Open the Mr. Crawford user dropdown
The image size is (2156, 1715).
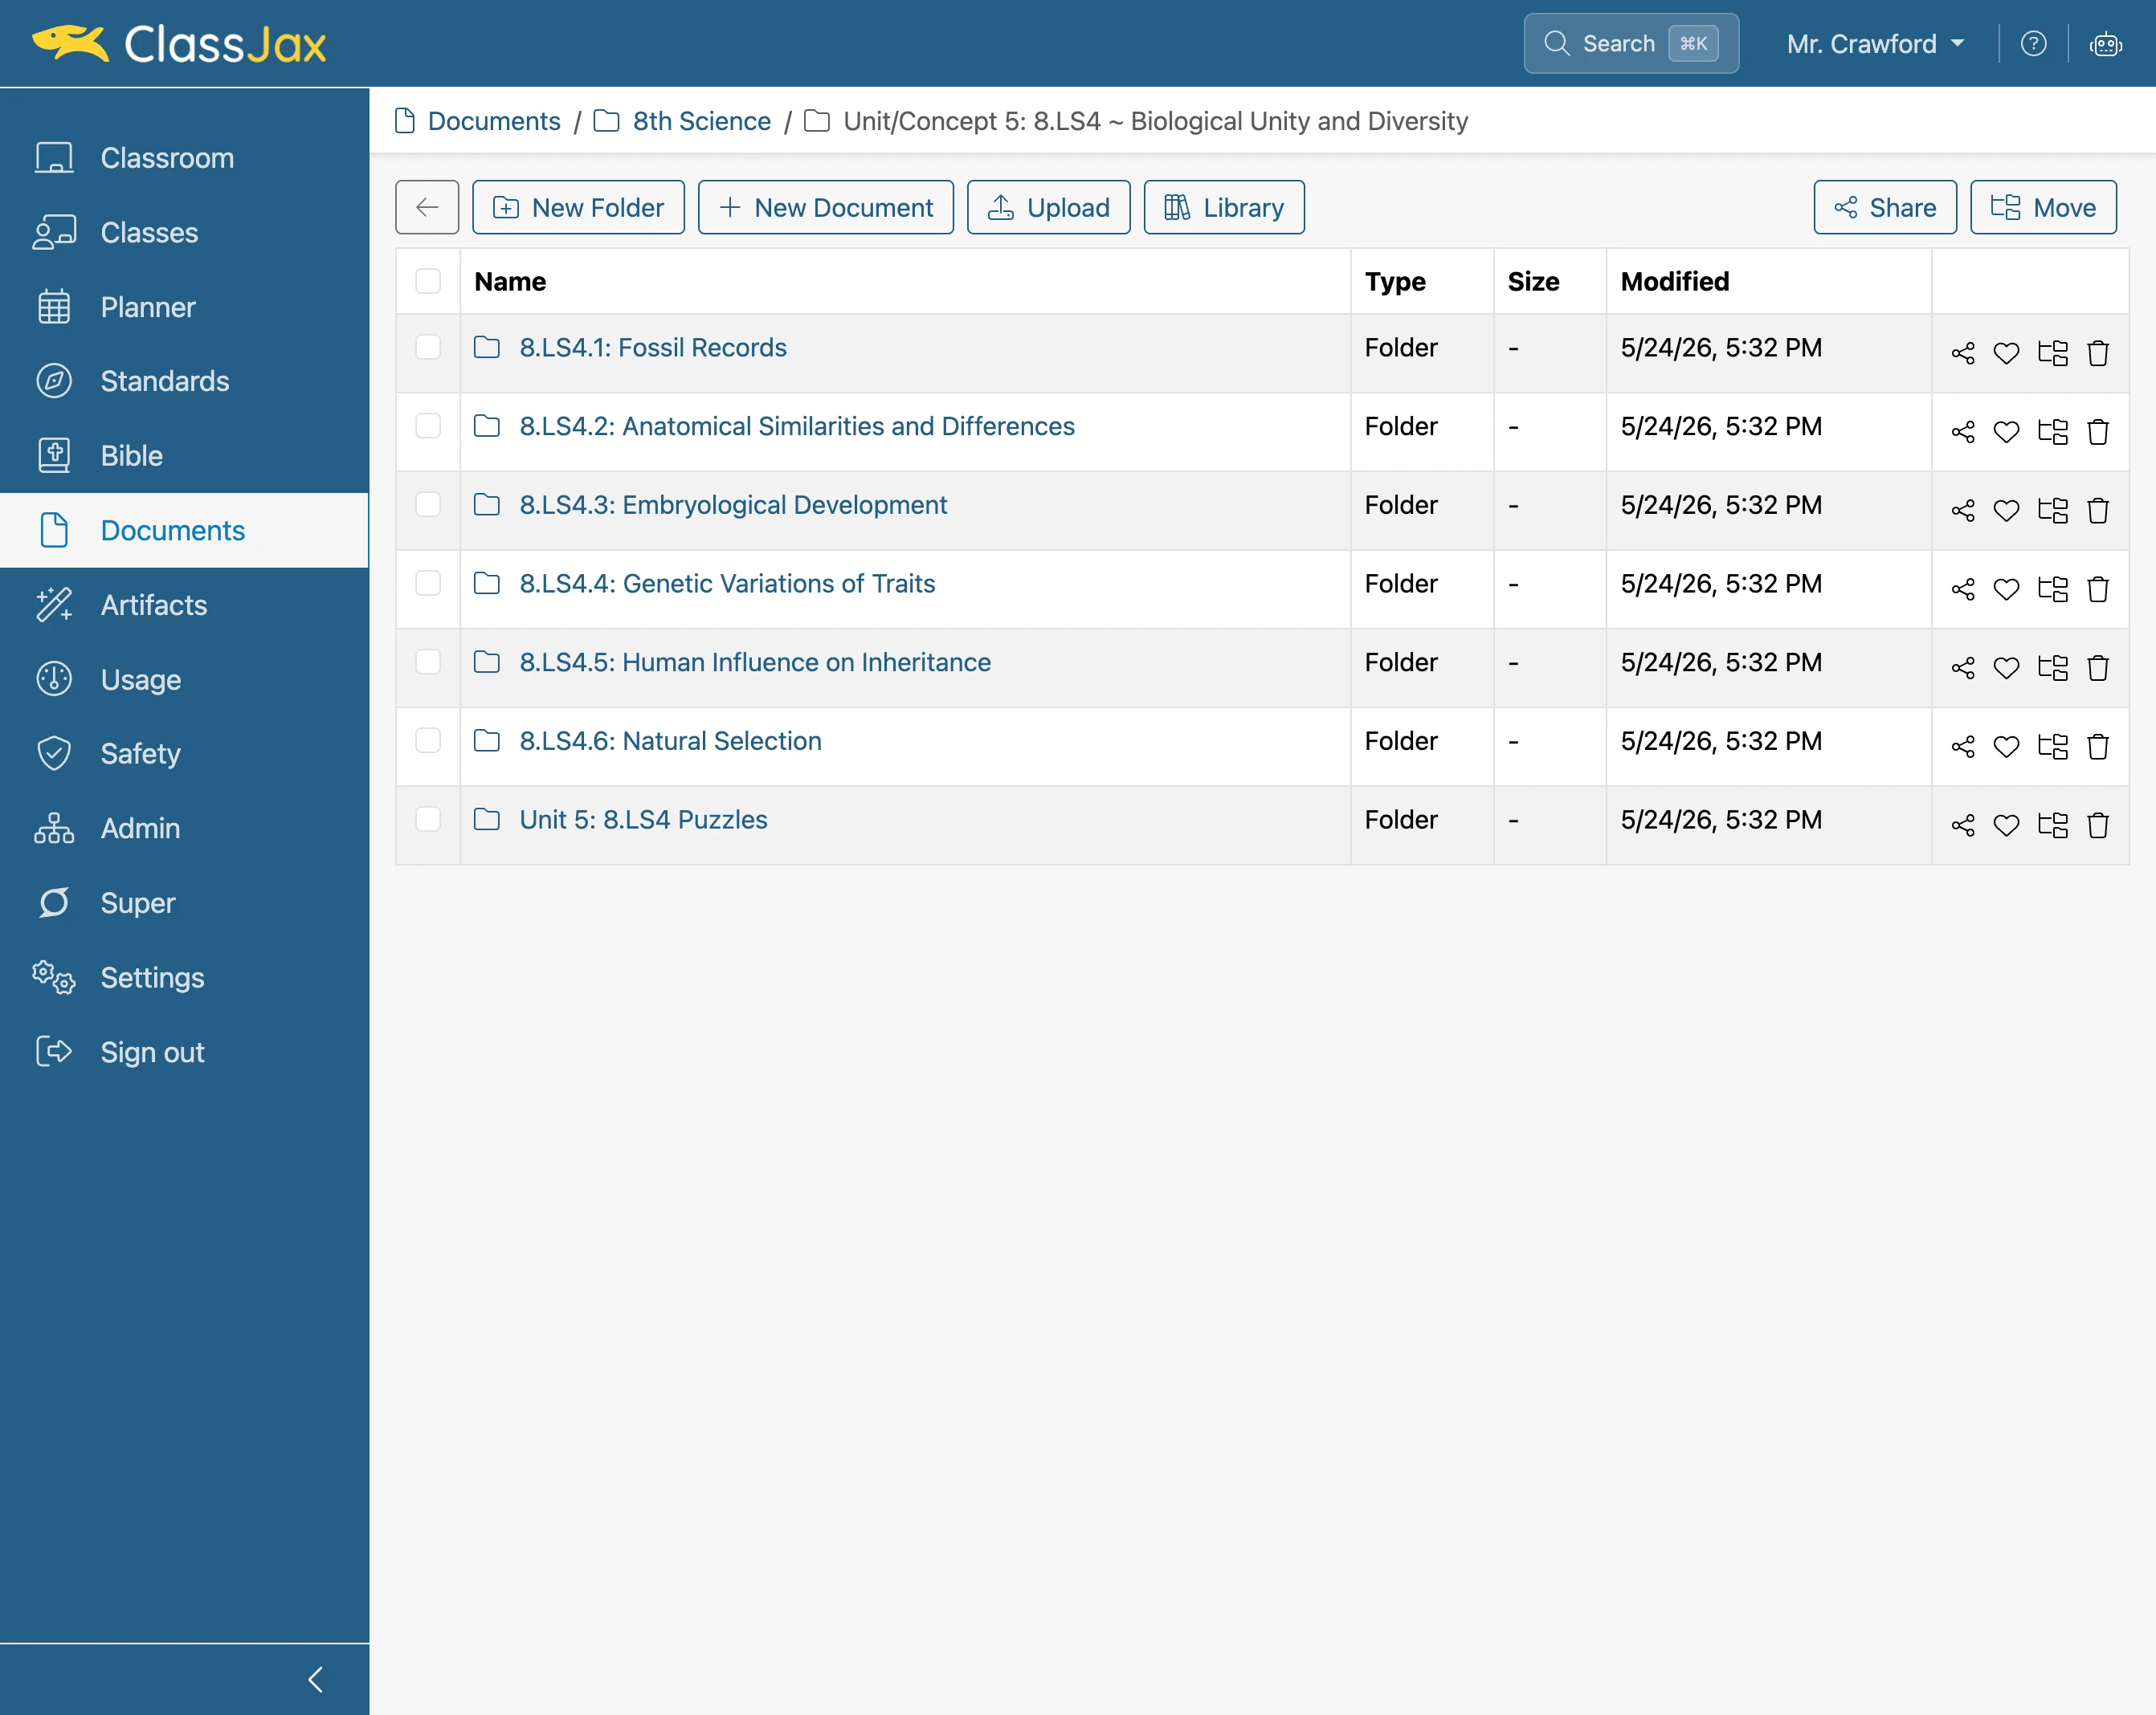point(1875,44)
